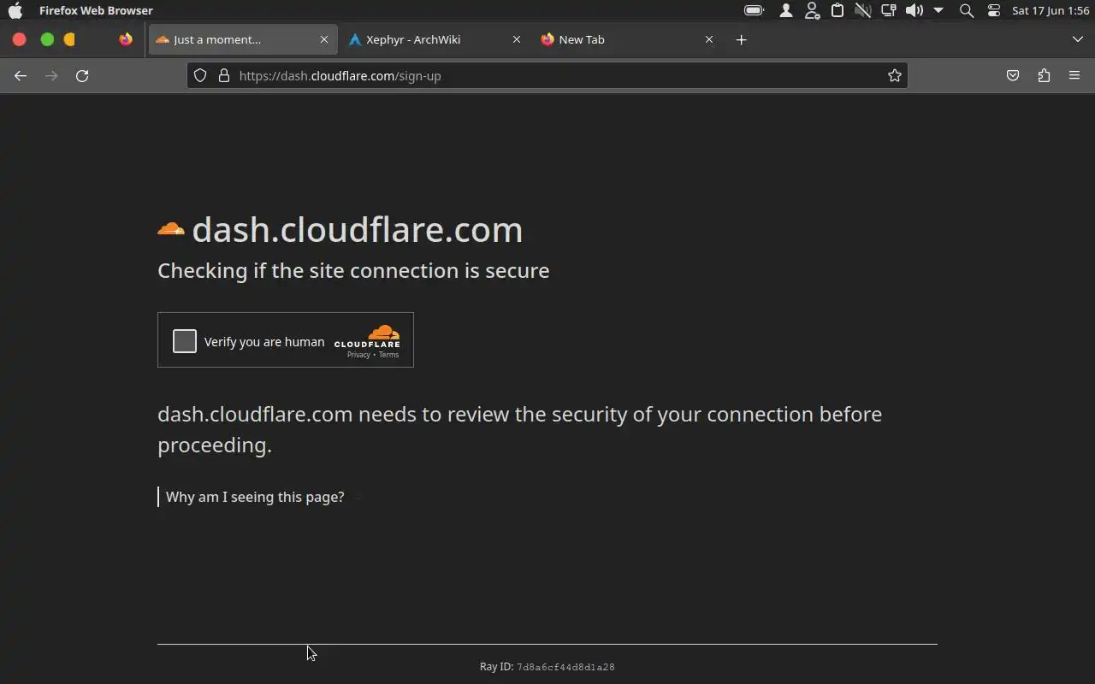Click the user account icon in menu bar
Image resolution: width=1095 pixels, height=684 pixels.
(x=785, y=10)
